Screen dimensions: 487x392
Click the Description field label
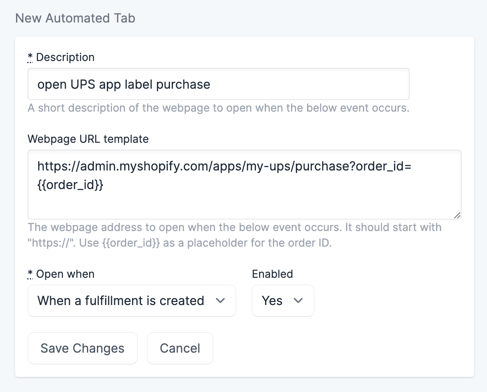(x=65, y=57)
